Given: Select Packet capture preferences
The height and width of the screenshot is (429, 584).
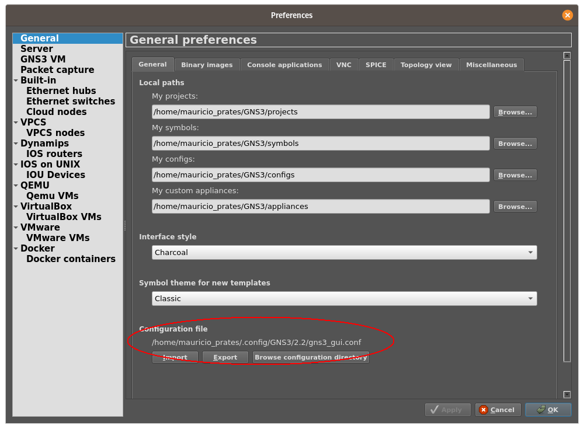Looking at the screenshot, I should [x=57, y=69].
